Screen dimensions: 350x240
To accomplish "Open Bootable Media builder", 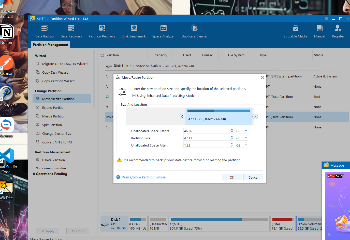I will point(295,31).
